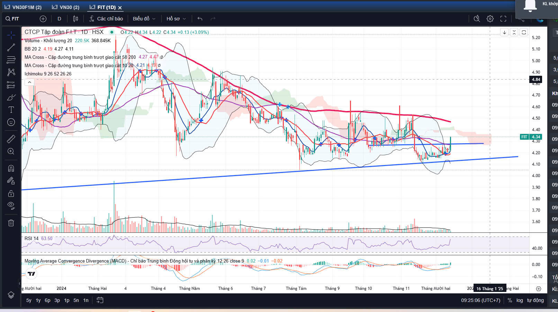
Task: Toggle log scale mode
Action: (x=520, y=300)
